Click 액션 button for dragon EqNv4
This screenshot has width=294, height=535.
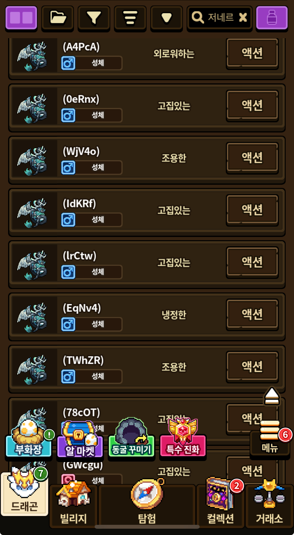point(252,314)
